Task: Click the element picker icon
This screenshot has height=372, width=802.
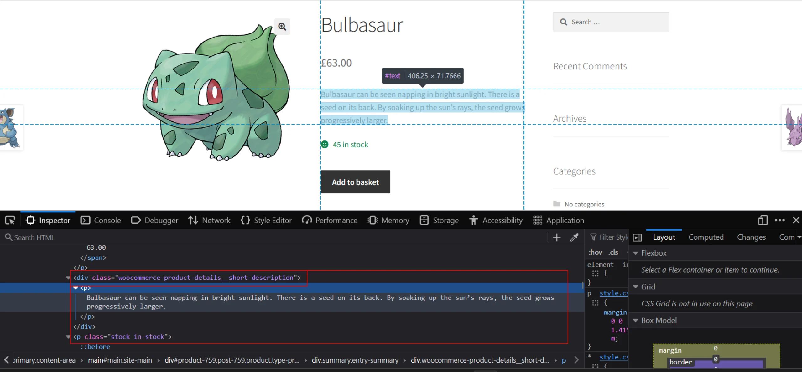Action: pos(10,220)
